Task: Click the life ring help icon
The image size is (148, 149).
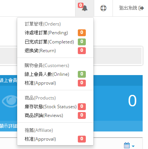Action: [103, 8]
